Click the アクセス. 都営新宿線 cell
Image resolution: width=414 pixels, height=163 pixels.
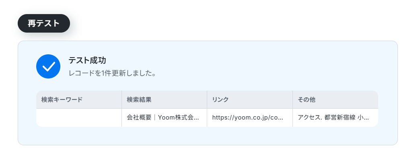pos(335,118)
